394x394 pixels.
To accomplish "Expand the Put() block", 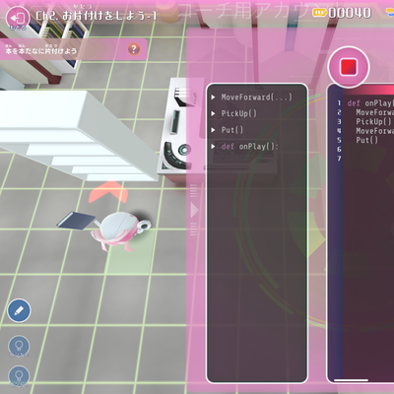I will point(228,130).
